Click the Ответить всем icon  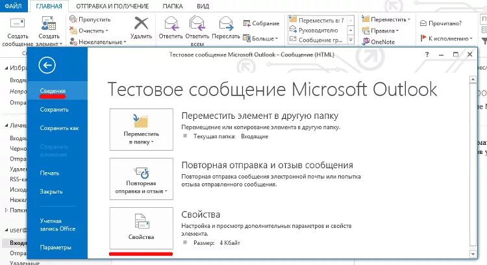197,23
